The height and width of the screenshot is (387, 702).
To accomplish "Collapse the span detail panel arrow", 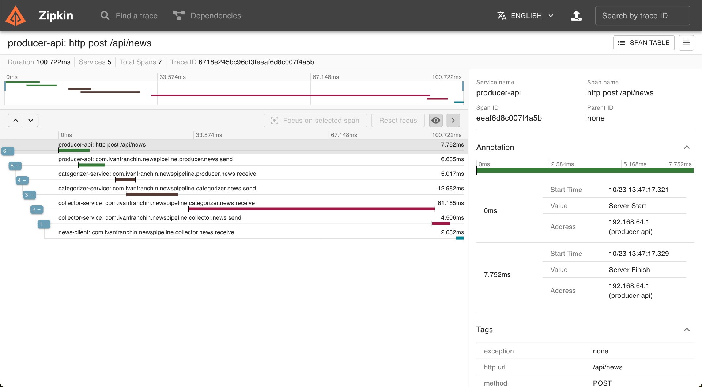I will [453, 121].
